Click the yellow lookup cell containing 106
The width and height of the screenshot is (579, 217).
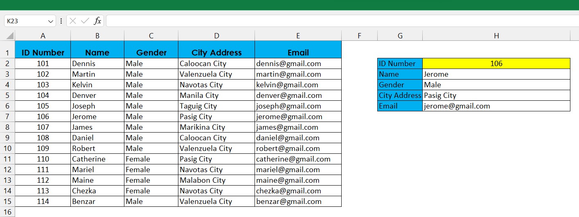(496, 64)
